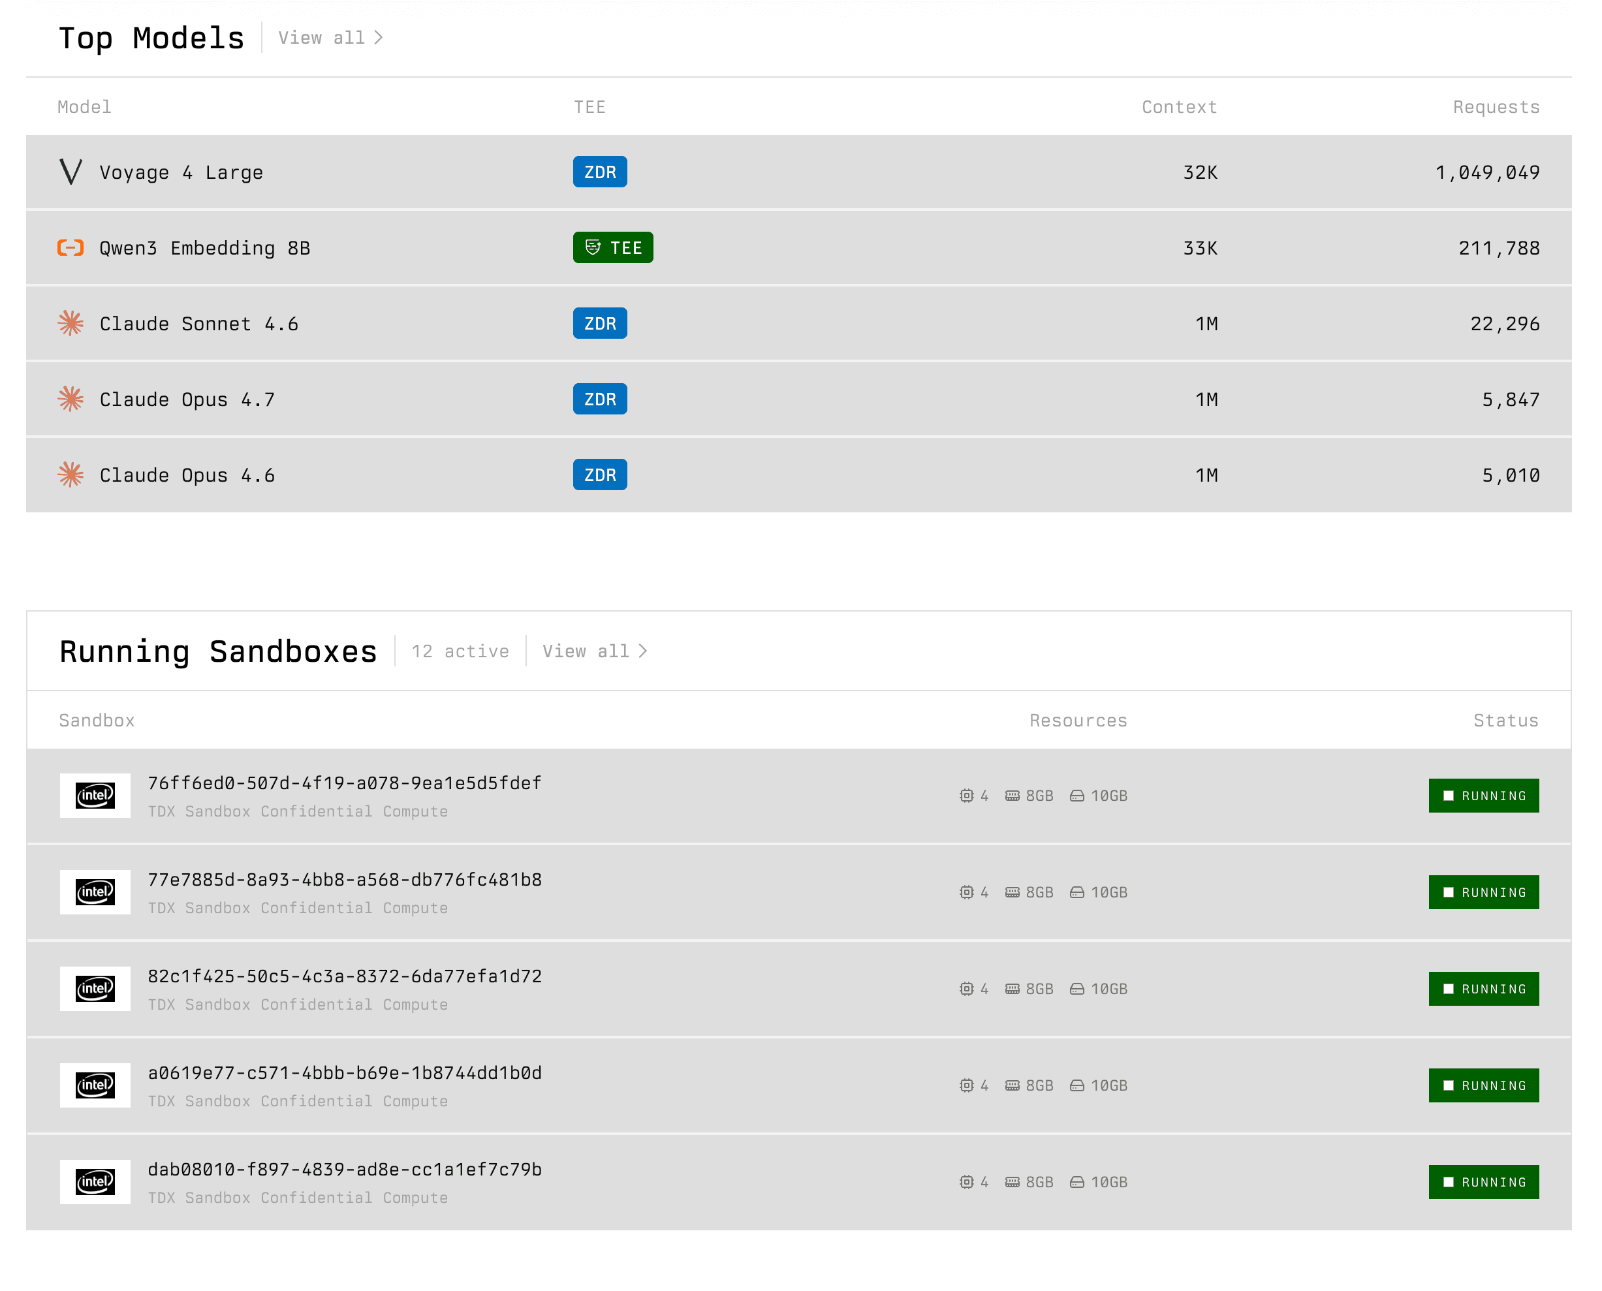Click disk icon in sandbox 82c1f425 row
The height and width of the screenshot is (1291, 1602).
[1077, 989]
